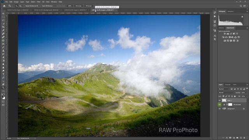Add a Brightness/Contrast adjustment
Image resolution: width=249 pixels, height=140 pixels.
(225, 34)
